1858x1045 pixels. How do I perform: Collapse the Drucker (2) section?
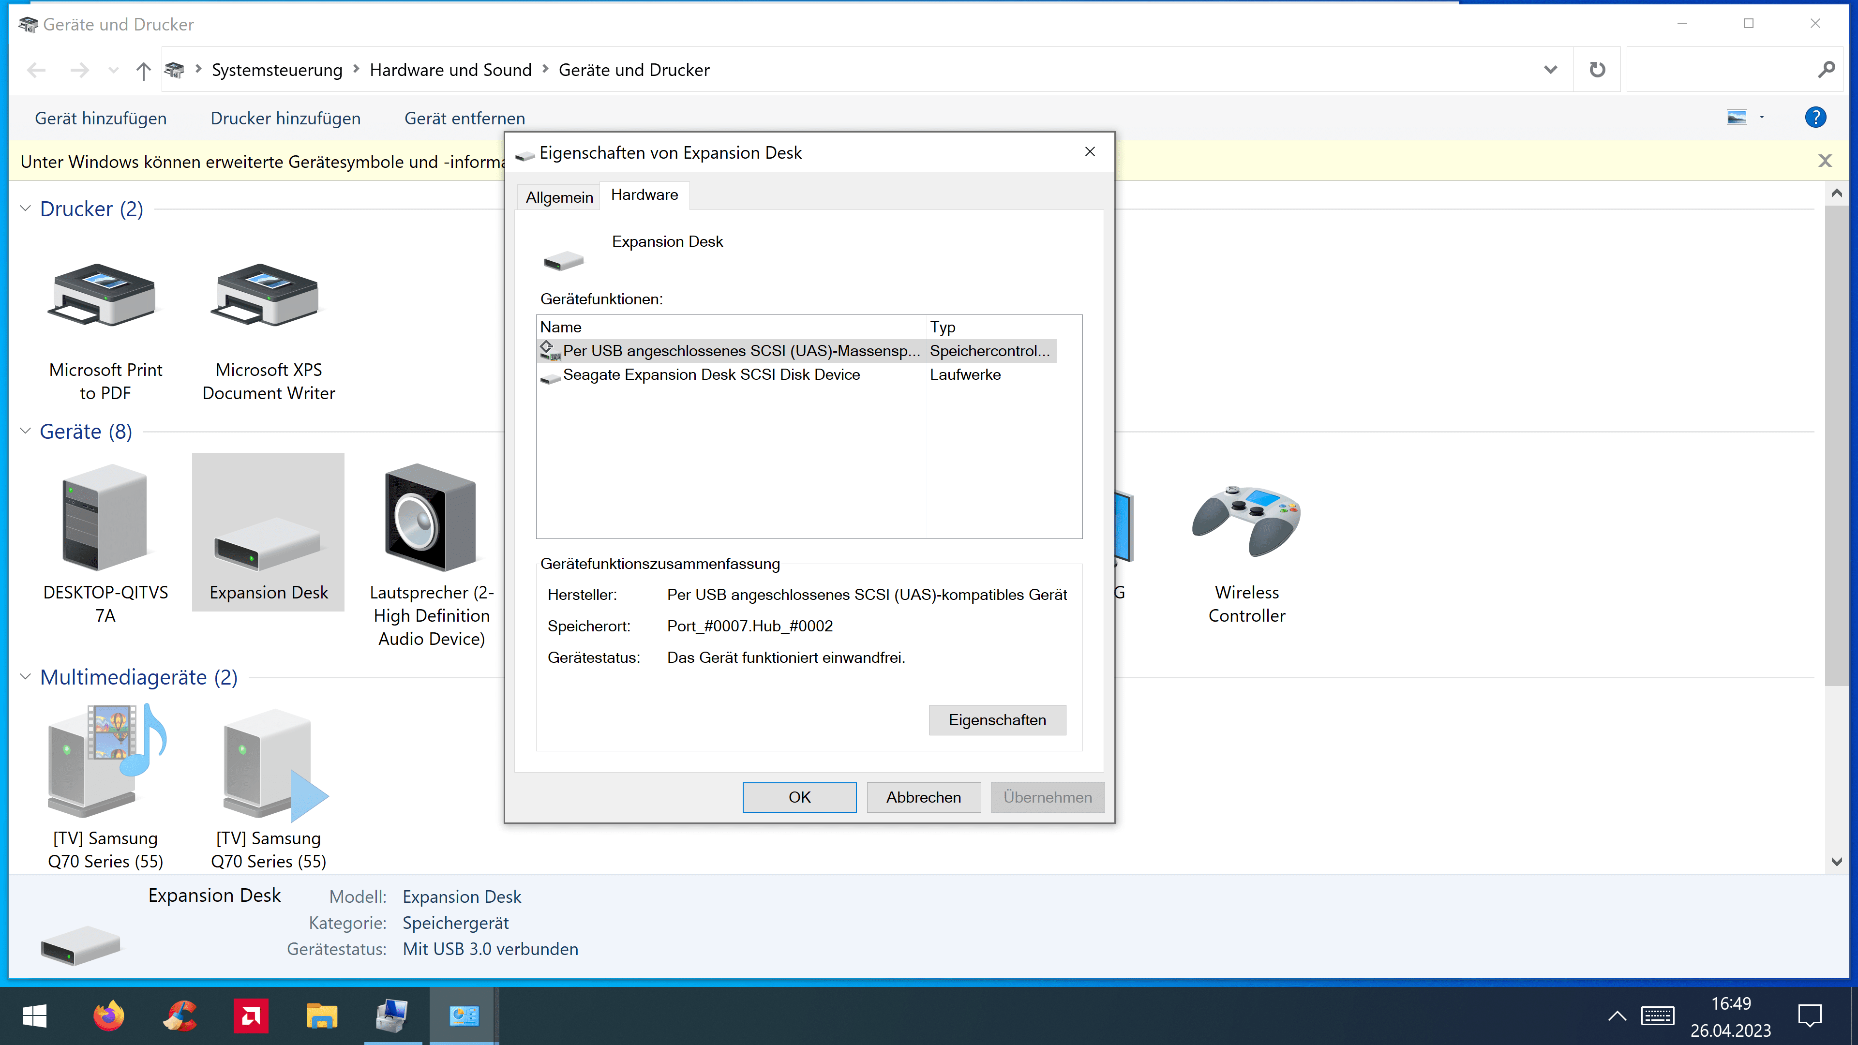(x=25, y=209)
